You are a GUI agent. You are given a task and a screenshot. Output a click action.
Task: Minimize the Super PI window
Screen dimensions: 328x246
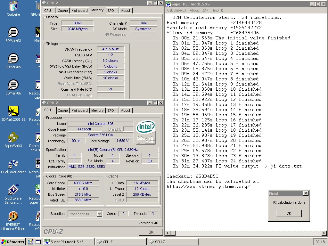point(312,4)
